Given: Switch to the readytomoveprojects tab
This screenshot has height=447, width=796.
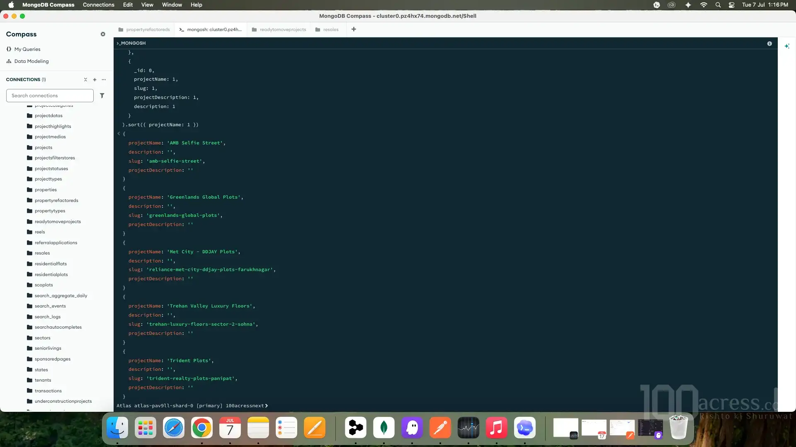Looking at the screenshot, I should click(279, 29).
